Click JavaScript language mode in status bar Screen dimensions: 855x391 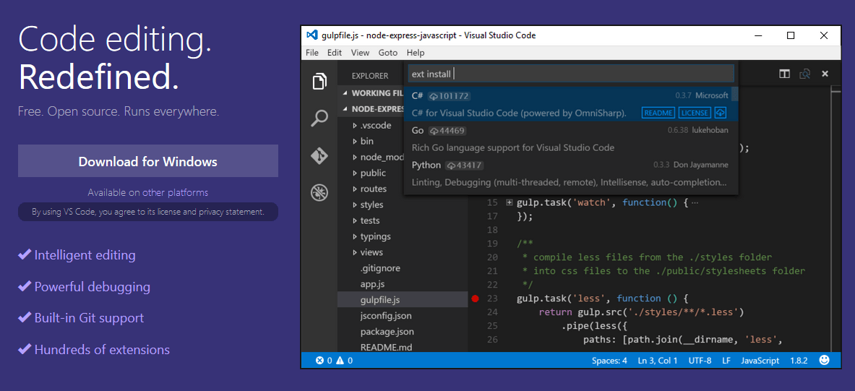pyautogui.click(x=760, y=361)
